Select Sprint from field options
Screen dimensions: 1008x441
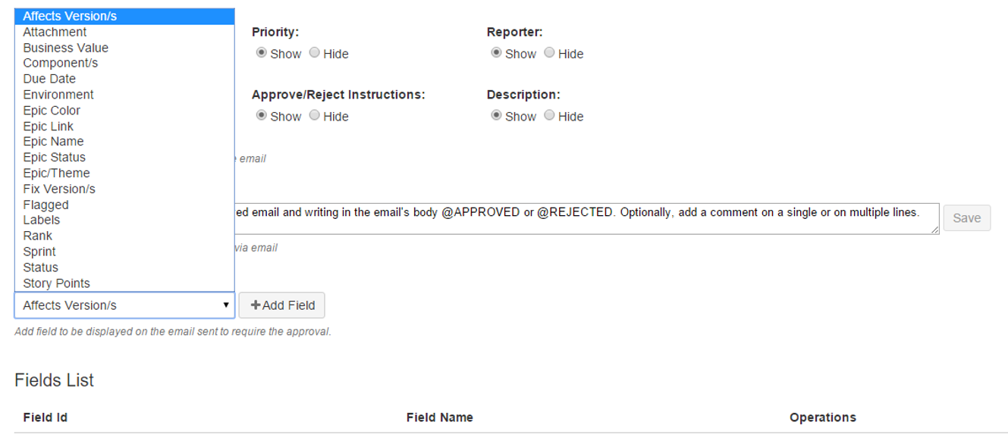pos(124,252)
